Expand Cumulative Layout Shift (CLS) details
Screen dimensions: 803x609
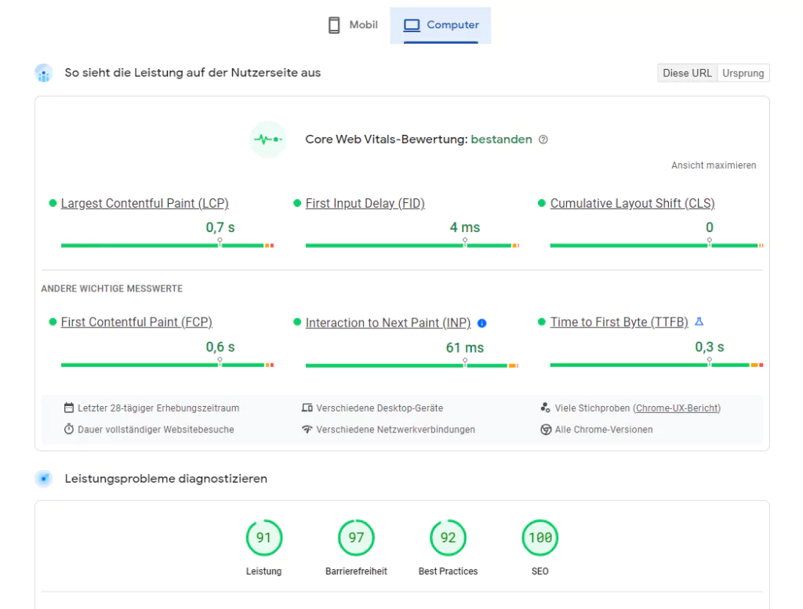tap(632, 204)
